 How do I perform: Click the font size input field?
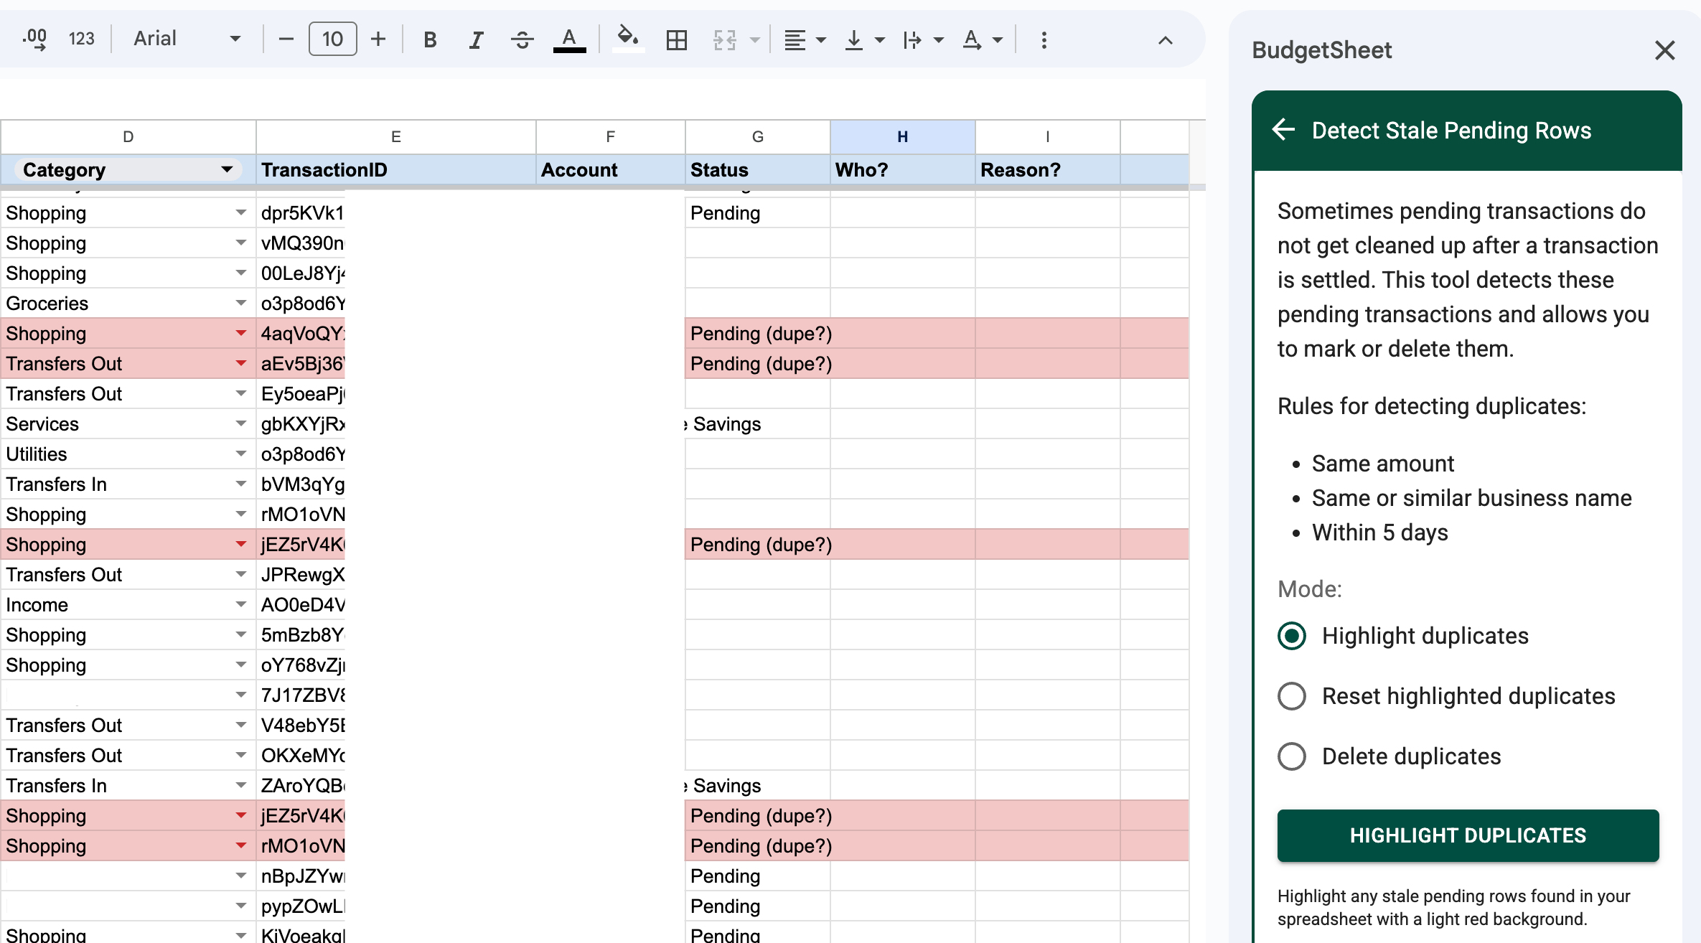tap(332, 39)
